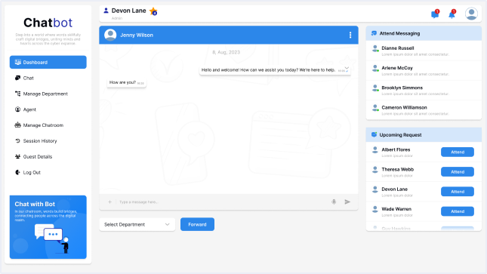
Task: Click the Guest Details people icon
Action: pos(17,156)
